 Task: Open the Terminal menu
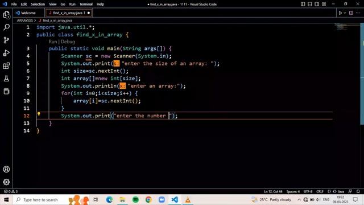coord(86,4)
